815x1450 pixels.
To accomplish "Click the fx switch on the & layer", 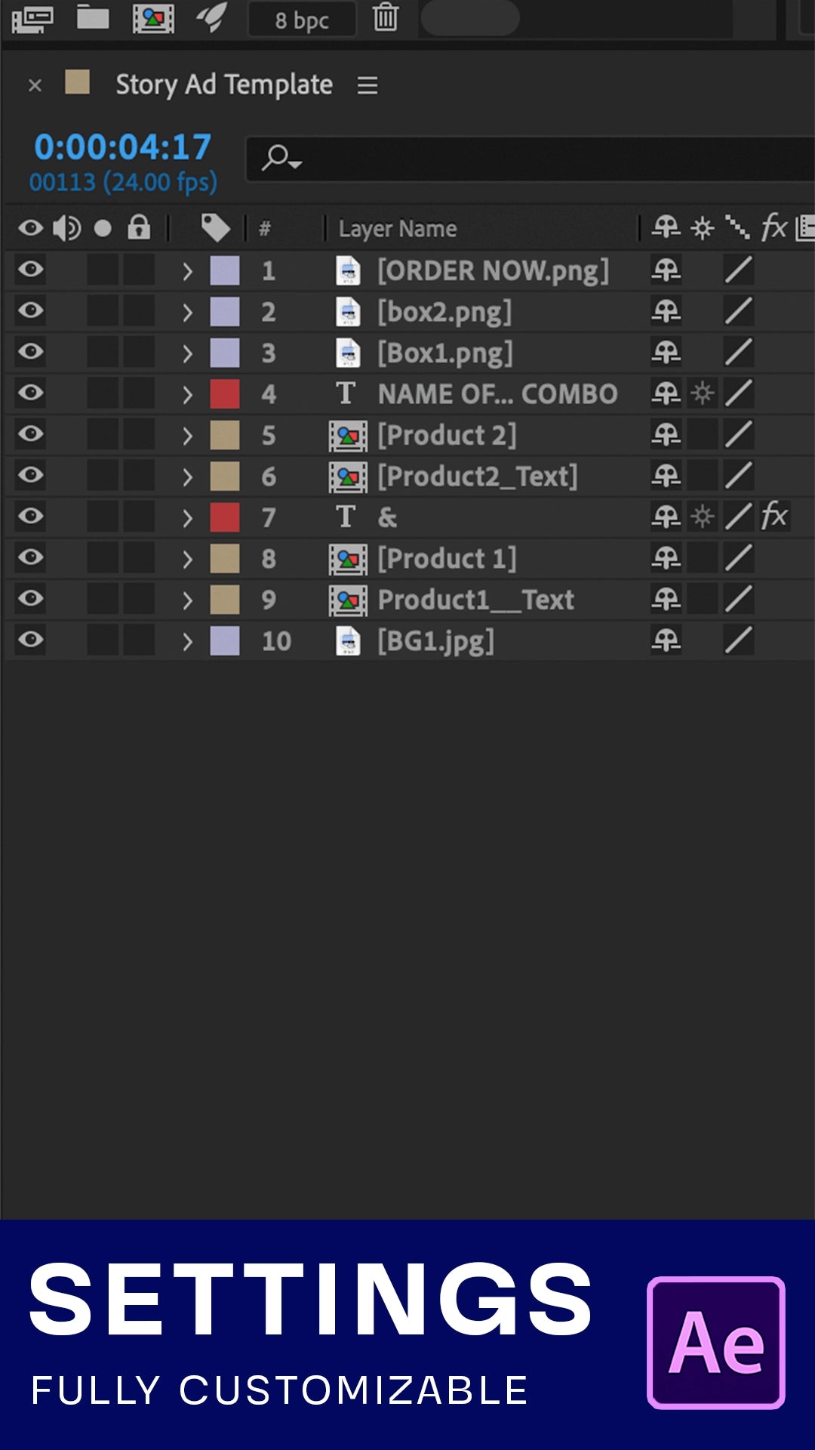I will 775,517.
